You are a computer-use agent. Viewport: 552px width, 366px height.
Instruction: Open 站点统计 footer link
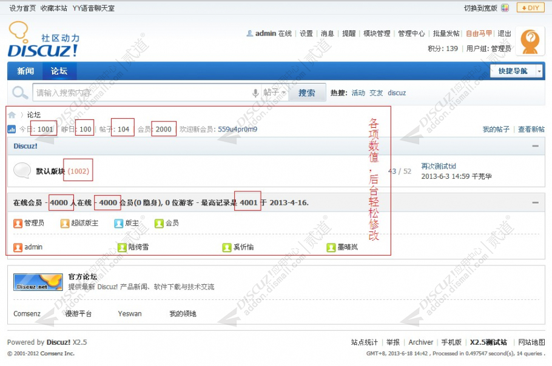pyautogui.click(x=365, y=342)
